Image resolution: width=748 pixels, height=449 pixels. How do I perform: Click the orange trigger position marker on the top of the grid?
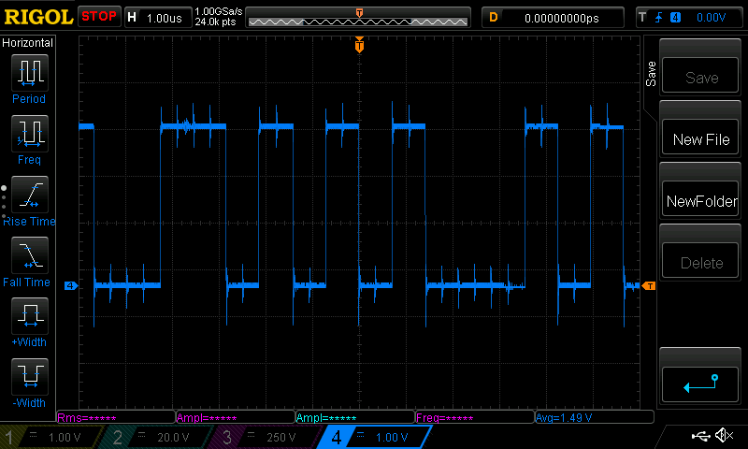pos(359,45)
